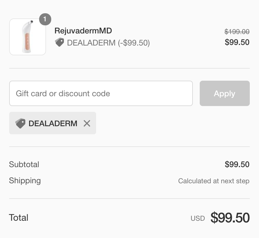The height and width of the screenshot is (238, 259).
Task: Click the Calculated at next step text
Action: click(214, 181)
